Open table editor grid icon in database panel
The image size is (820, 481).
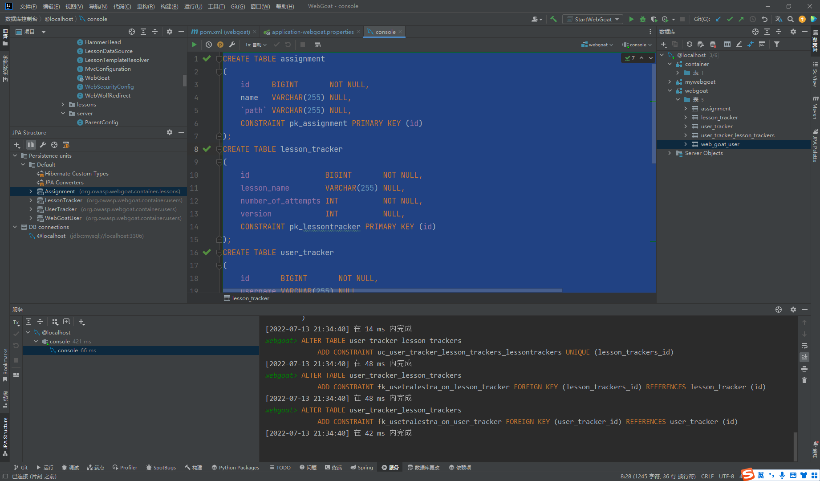(x=727, y=44)
